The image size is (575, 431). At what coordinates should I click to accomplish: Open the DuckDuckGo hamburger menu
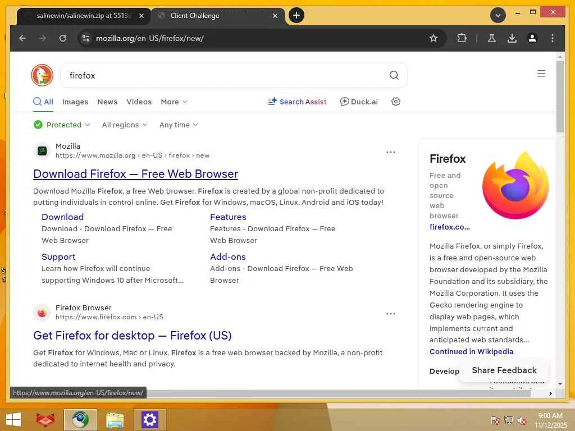coord(541,74)
